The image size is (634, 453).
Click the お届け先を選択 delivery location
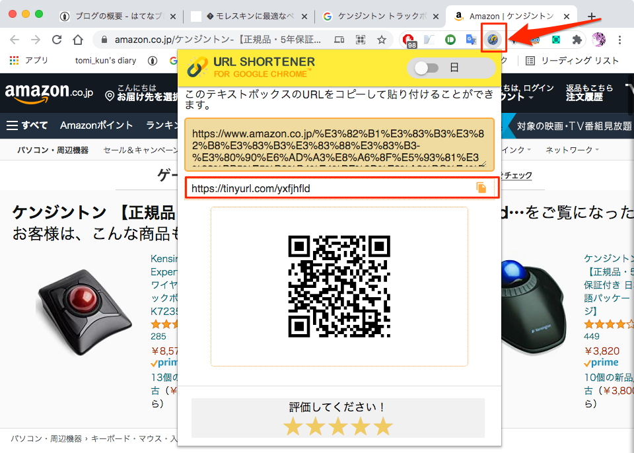(141, 92)
